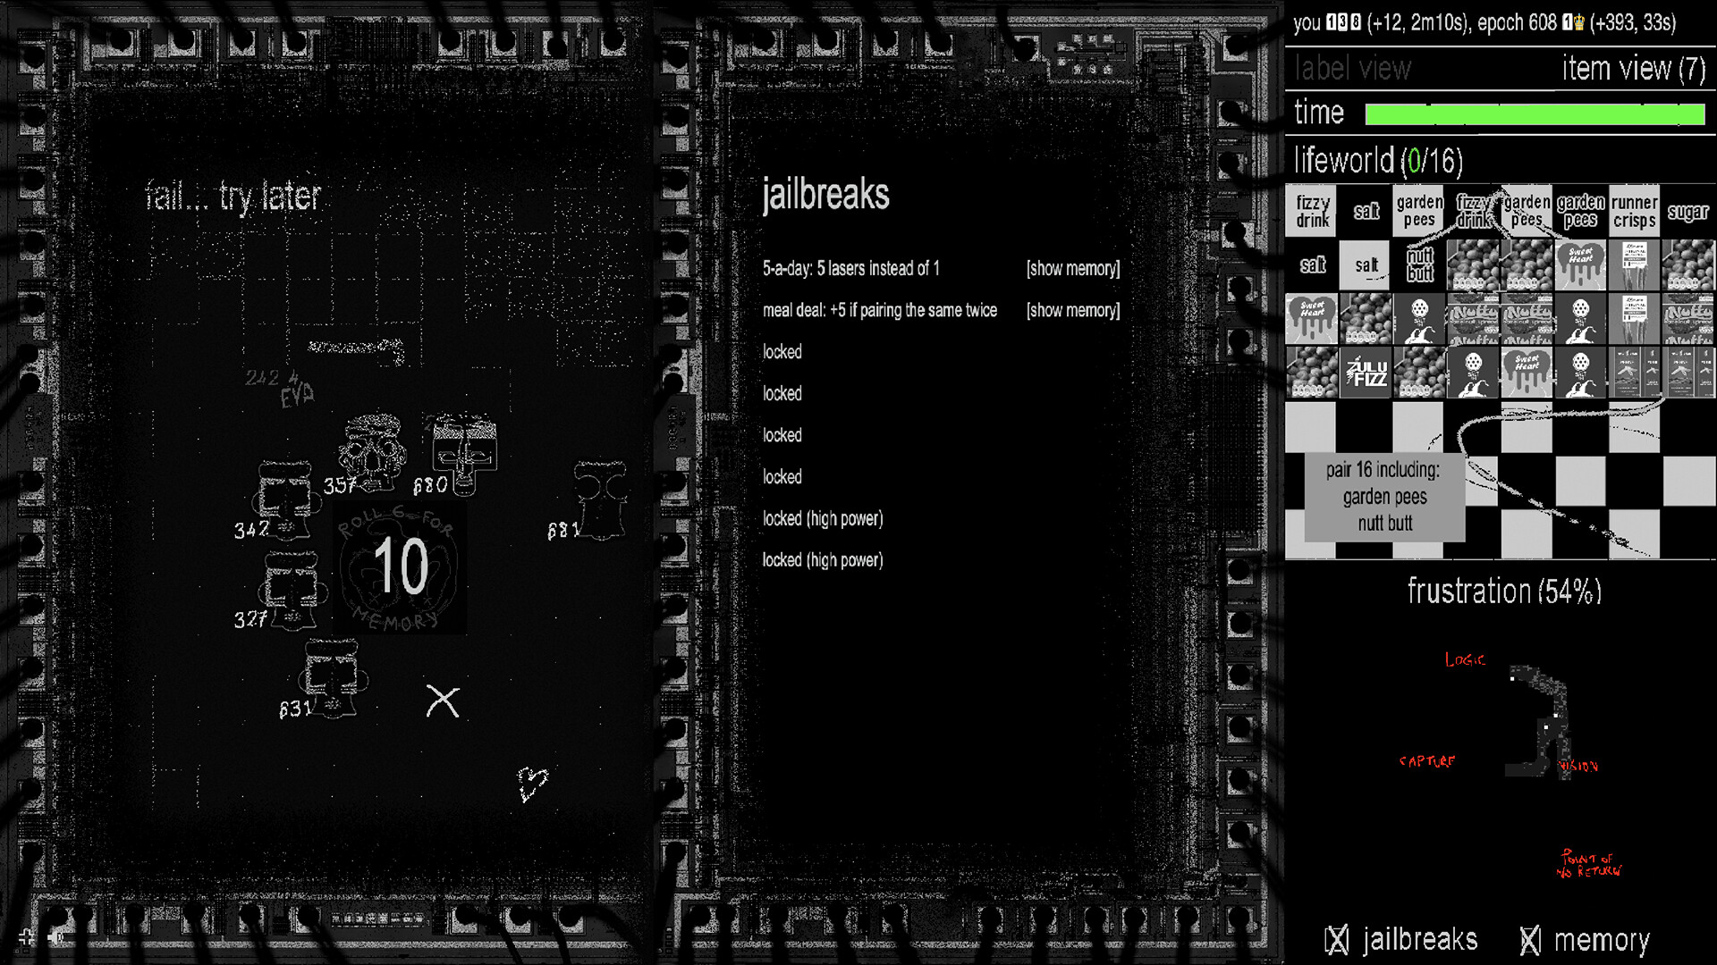
Task: Select the nutt butt label tile
Action: (x=1419, y=264)
